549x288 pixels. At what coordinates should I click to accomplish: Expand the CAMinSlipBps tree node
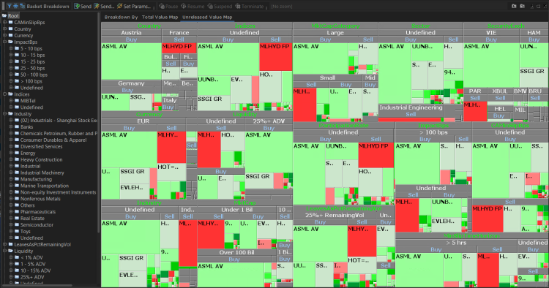(5, 23)
